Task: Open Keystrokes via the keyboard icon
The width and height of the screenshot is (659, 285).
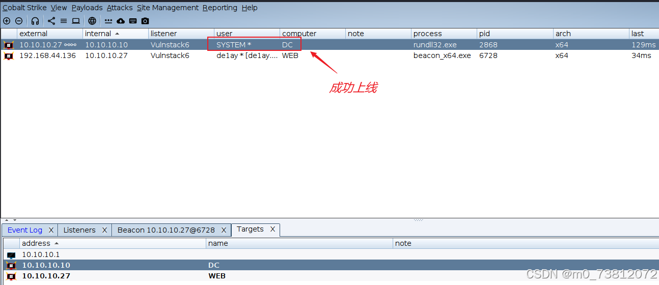Action: click(133, 21)
